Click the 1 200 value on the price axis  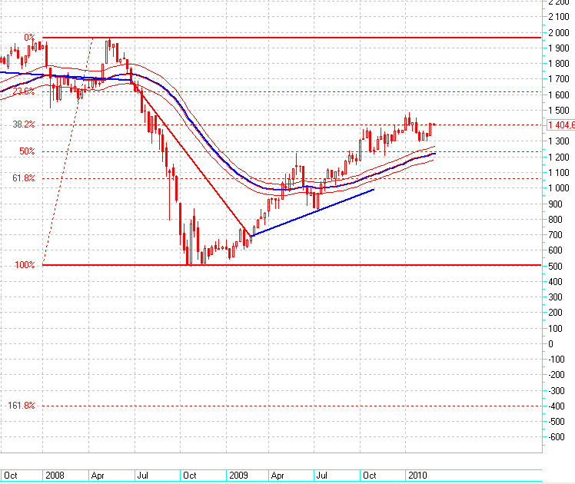click(559, 157)
